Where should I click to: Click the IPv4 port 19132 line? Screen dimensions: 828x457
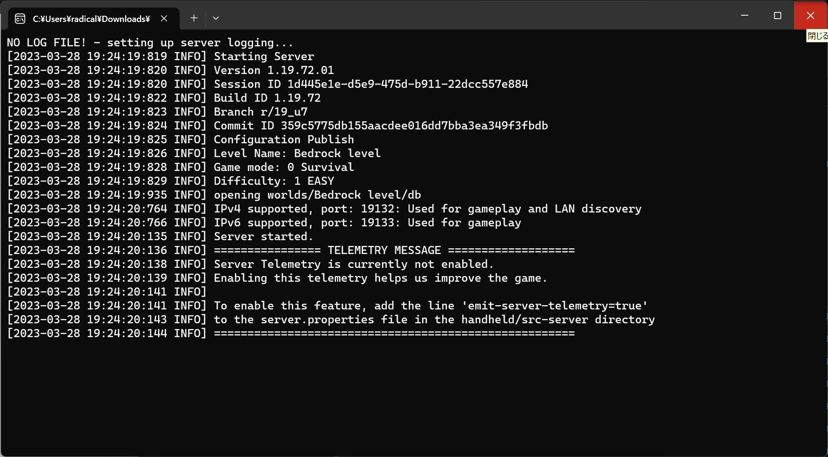427,208
